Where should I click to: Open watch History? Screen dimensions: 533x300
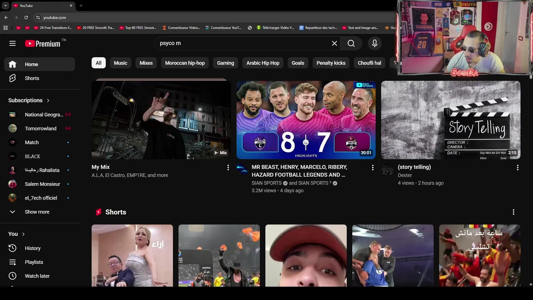tap(40, 248)
